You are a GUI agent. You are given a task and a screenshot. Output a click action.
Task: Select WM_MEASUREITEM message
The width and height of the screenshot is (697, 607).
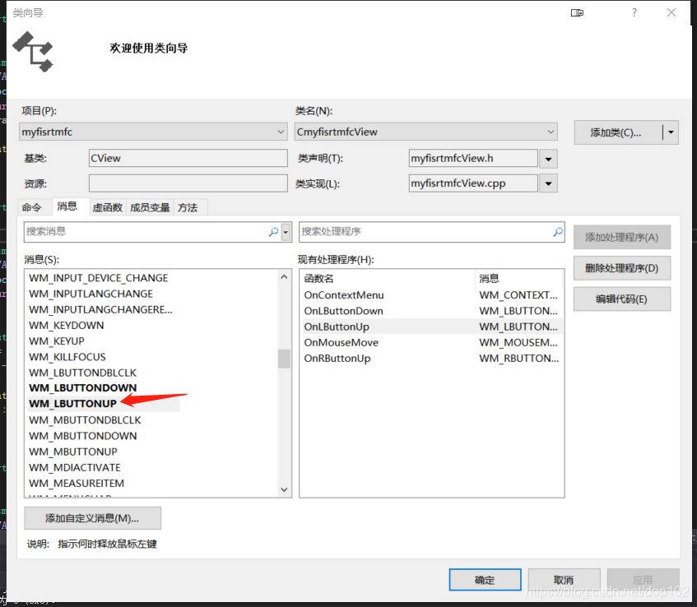pos(77,483)
